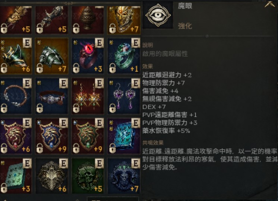Collapse the panel with top-right chevron

(x=269, y=4)
